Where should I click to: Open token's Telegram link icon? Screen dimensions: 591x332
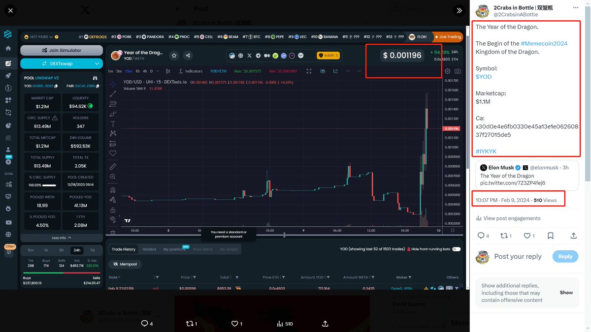point(258,56)
